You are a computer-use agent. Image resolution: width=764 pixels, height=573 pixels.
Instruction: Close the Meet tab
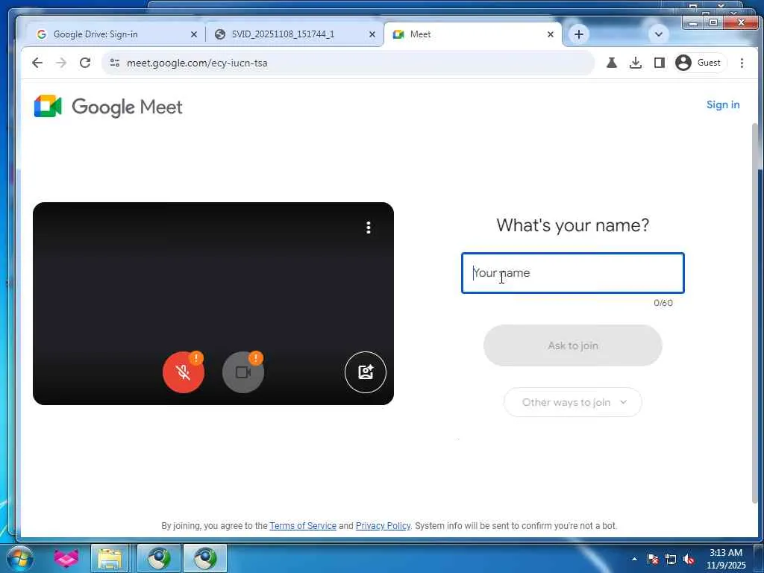(x=550, y=34)
